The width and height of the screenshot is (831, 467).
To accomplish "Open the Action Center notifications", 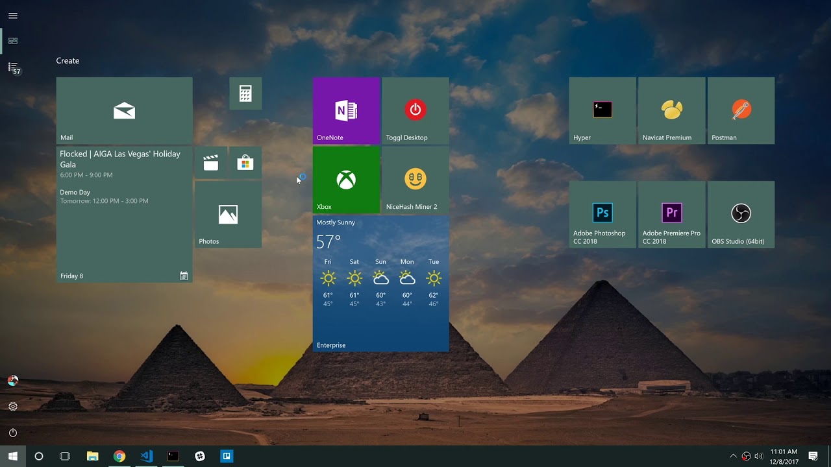I will 813,456.
